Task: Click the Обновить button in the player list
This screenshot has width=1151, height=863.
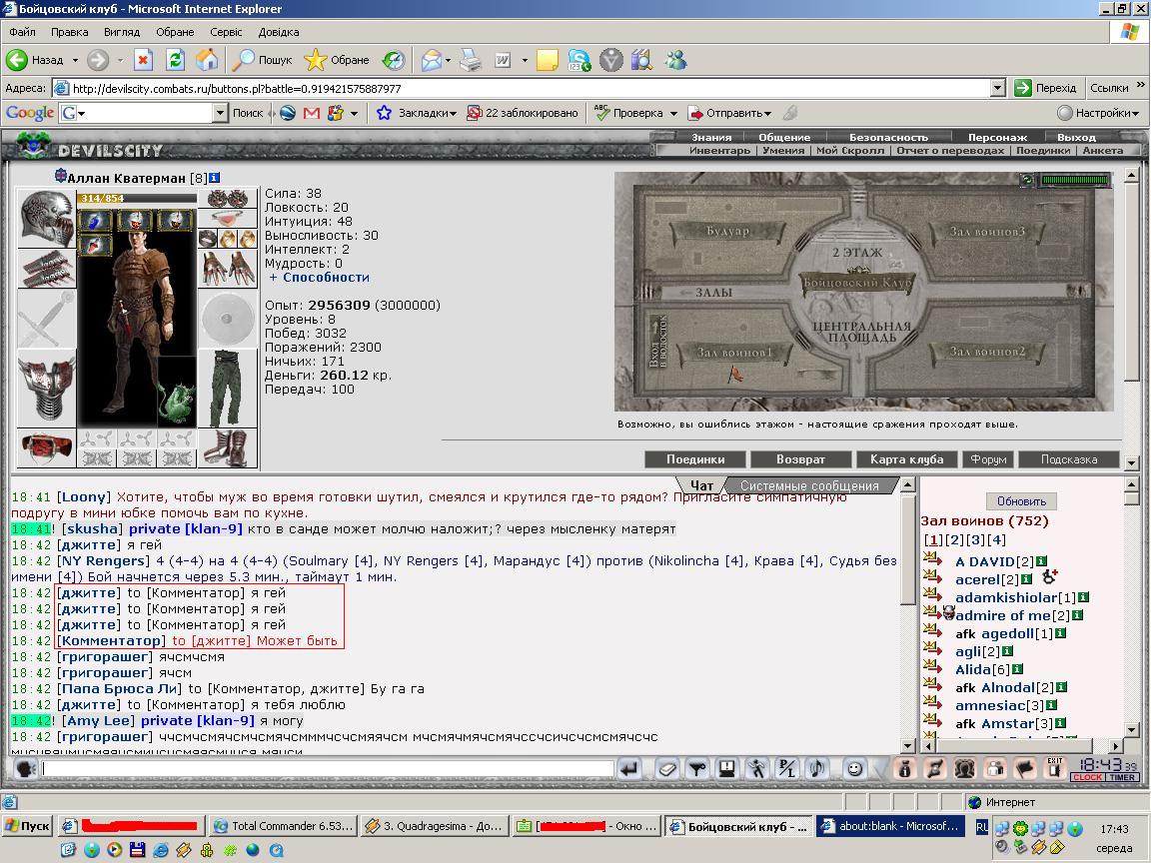Action: pos(1021,501)
